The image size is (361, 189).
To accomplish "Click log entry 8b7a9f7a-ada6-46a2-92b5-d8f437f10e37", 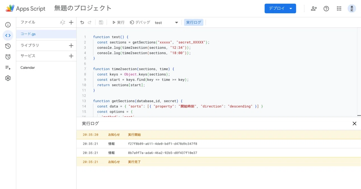I will click(162, 153).
